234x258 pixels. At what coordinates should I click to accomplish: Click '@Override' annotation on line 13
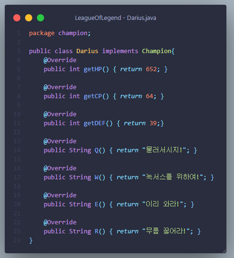coord(60,141)
